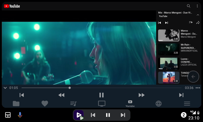Open three-dot options beside duration
203x122 pixels.
tap(198, 88)
